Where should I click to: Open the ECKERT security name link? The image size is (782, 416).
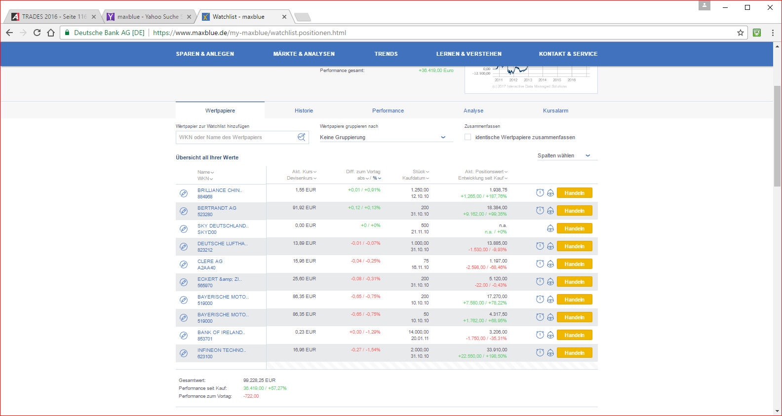(219, 279)
